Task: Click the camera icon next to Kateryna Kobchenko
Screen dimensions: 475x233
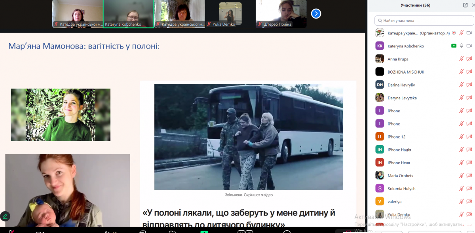Action: (x=469, y=45)
